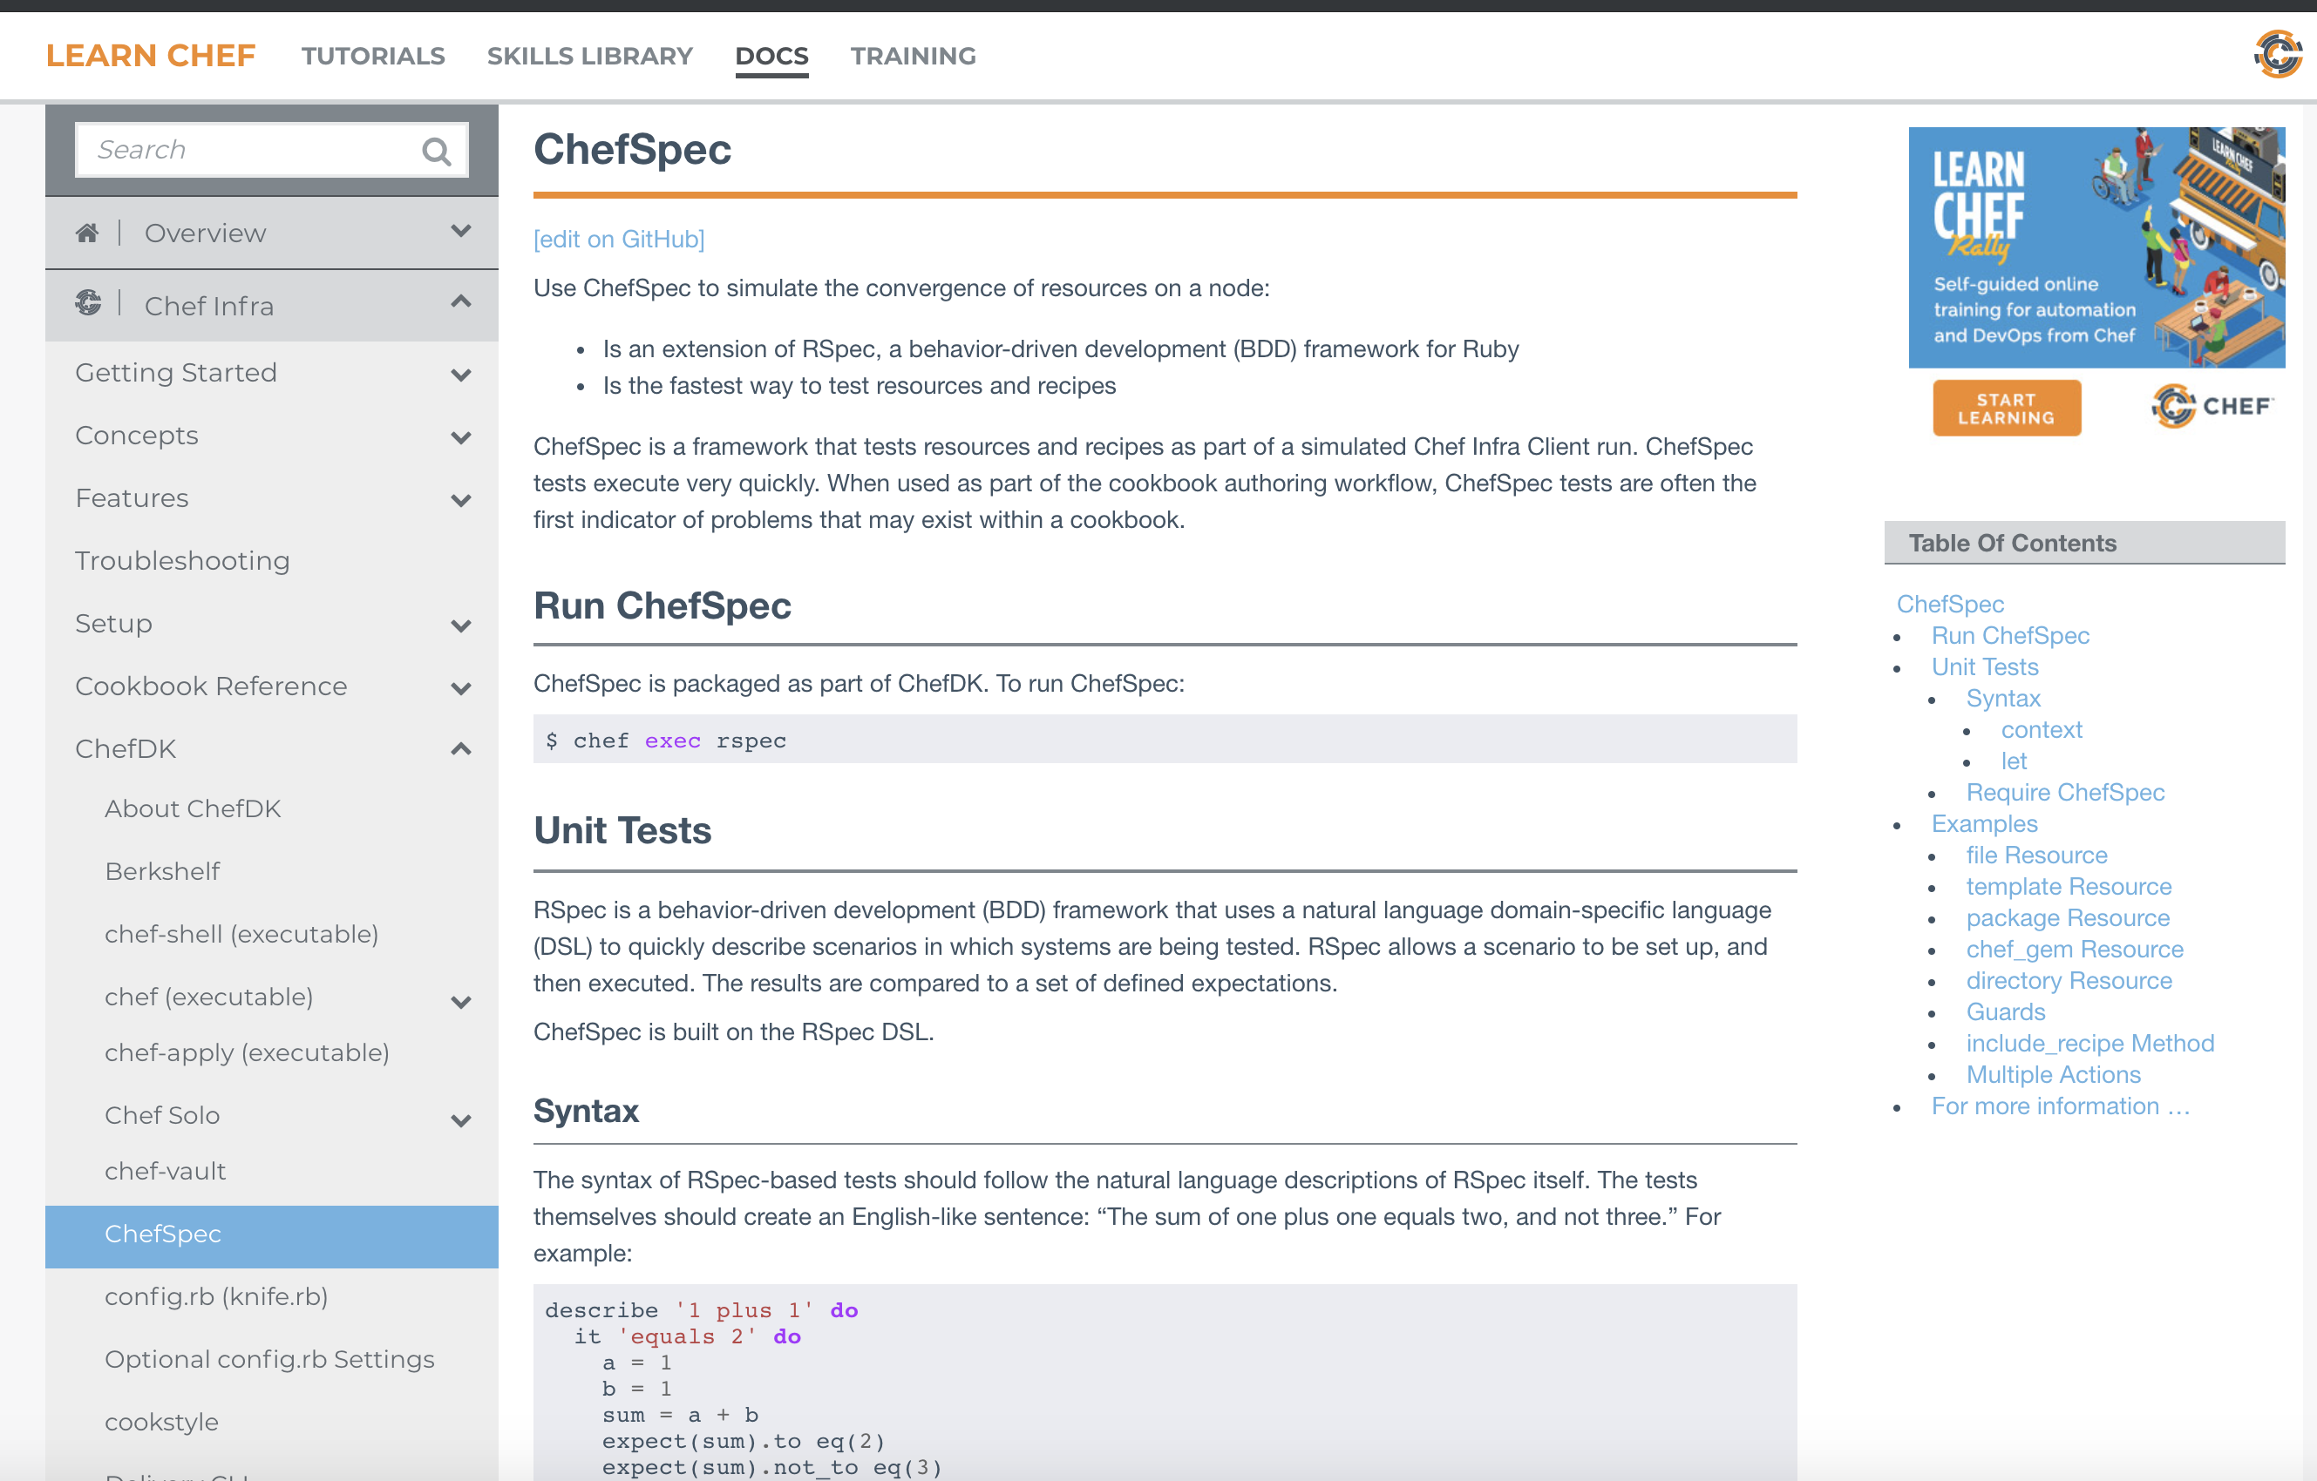Open Optional config.rb Settings page
2317x1481 pixels.
tap(269, 1359)
